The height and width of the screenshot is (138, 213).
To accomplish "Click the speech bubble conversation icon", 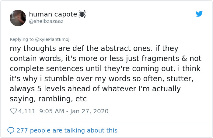I will [11, 130].
